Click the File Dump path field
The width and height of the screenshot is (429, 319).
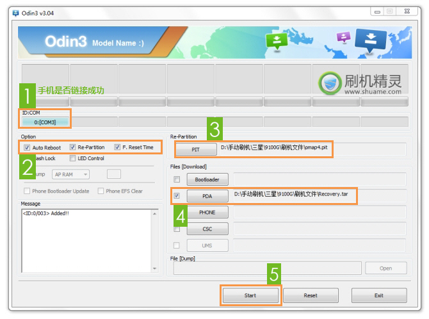(267, 268)
